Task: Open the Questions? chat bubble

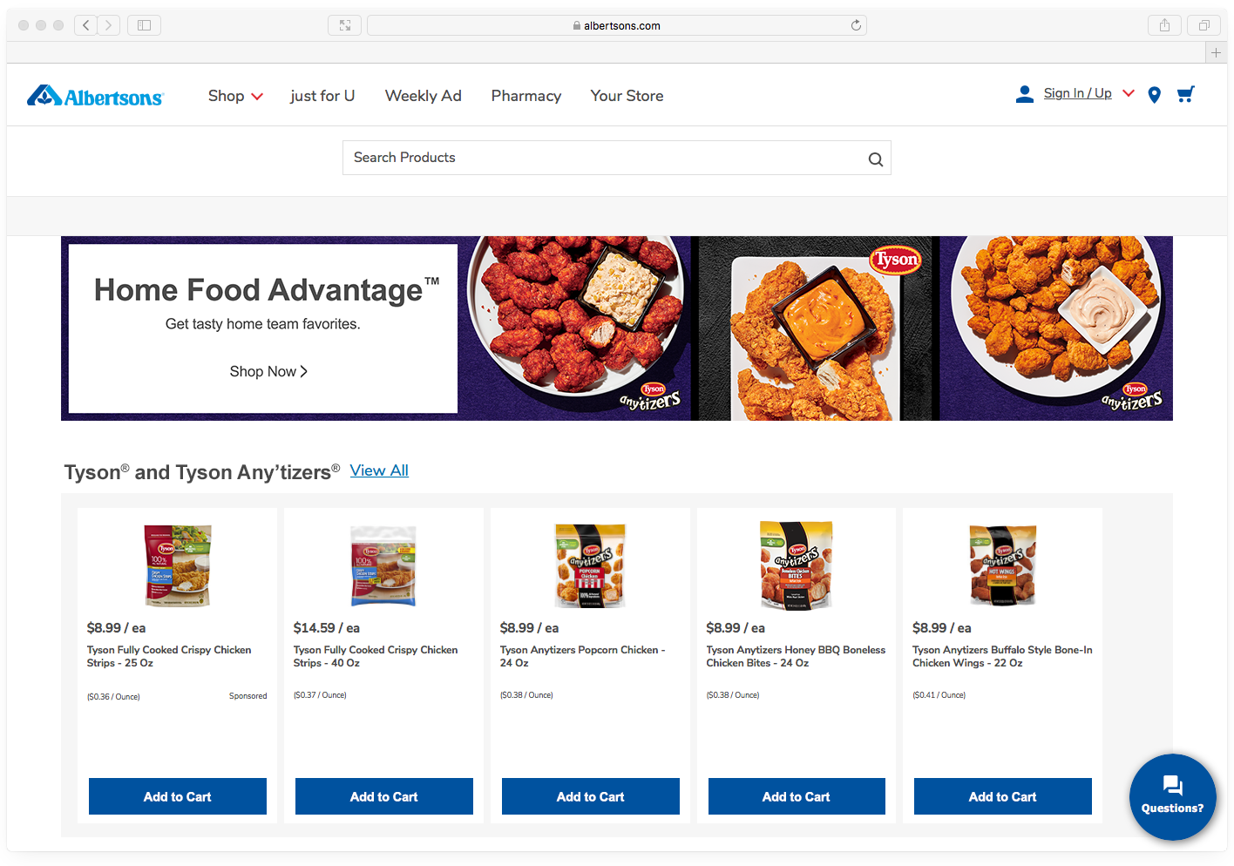Action: [1172, 797]
